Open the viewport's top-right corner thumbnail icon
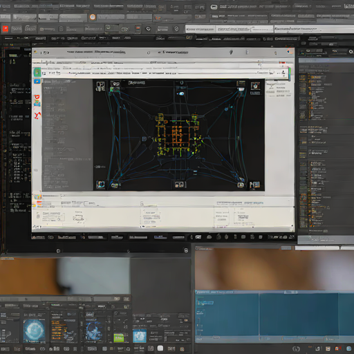The height and width of the screenshot is (354, 354). 255,86
